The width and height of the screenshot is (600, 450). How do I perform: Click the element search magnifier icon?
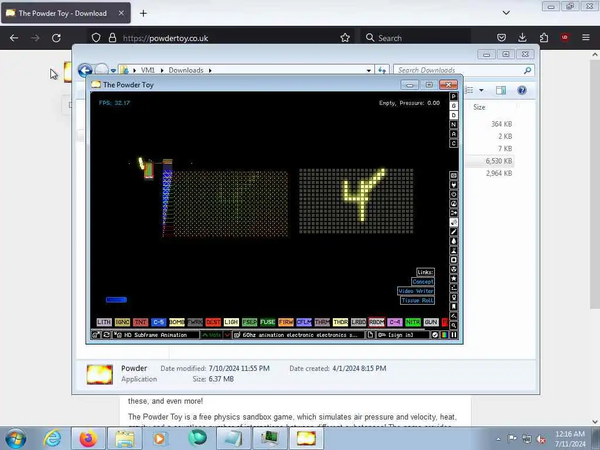(x=454, y=325)
